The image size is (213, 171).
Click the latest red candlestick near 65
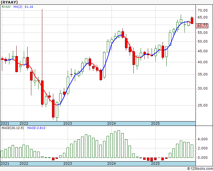pyautogui.click(x=192, y=21)
